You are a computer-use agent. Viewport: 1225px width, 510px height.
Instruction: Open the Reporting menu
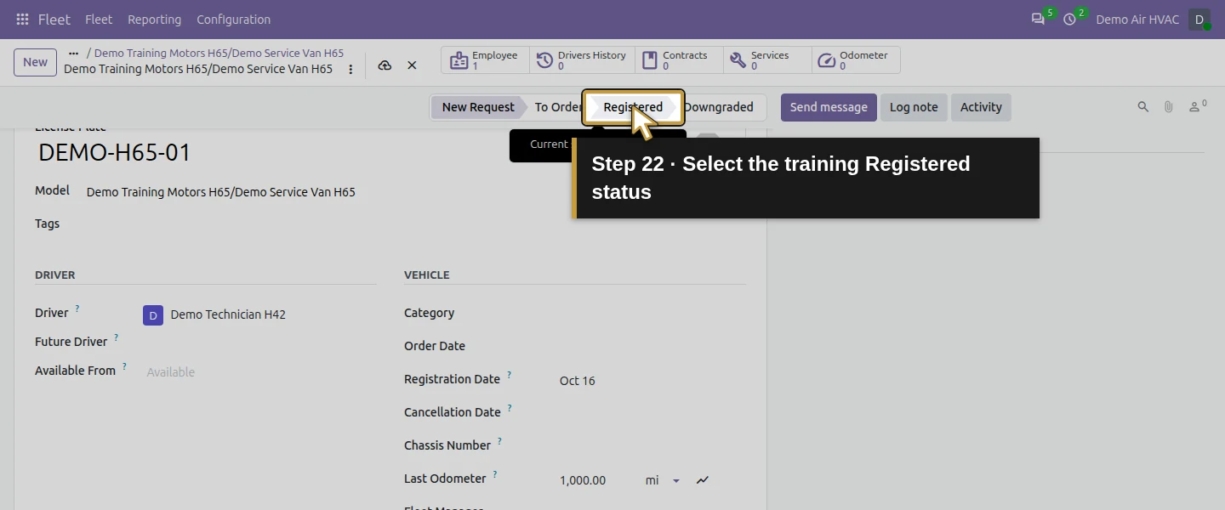click(154, 19)
